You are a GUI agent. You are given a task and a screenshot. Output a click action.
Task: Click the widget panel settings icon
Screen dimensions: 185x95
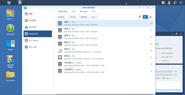coord(181,34)
